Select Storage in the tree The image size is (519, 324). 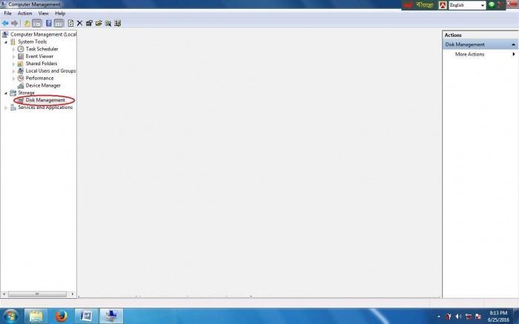click(x=26, y=93)
